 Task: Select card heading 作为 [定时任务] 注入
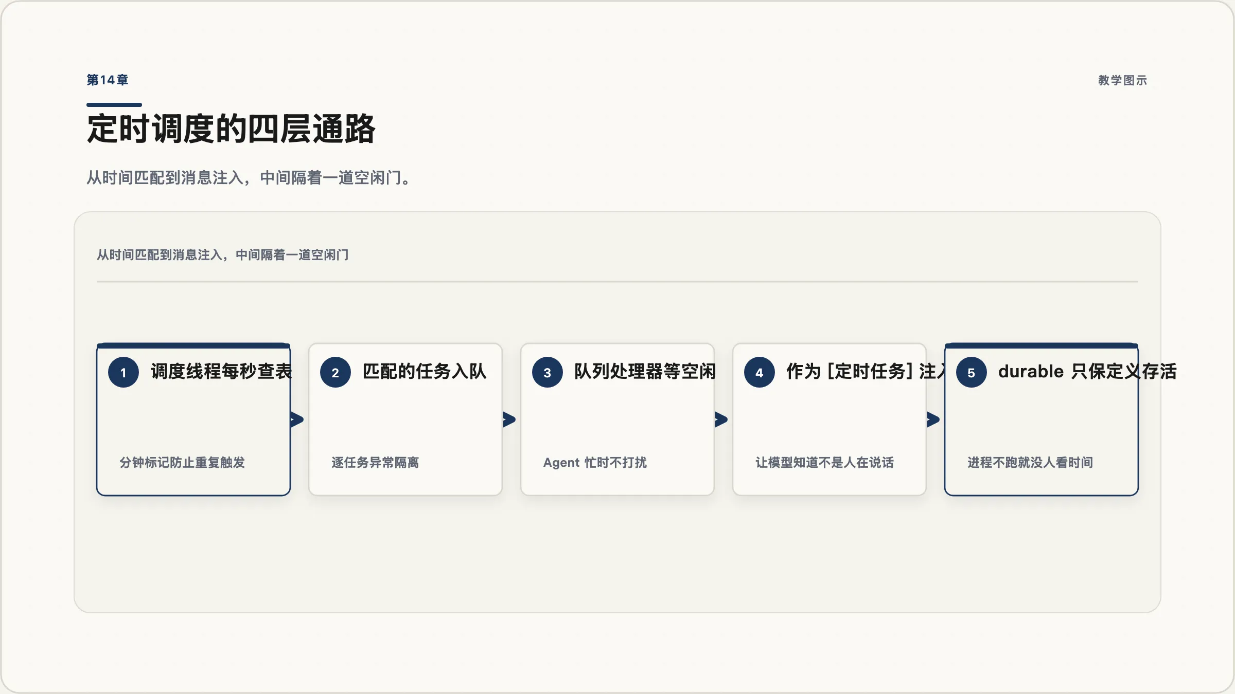866,371
